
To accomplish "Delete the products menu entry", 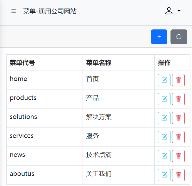I will 178,99.
